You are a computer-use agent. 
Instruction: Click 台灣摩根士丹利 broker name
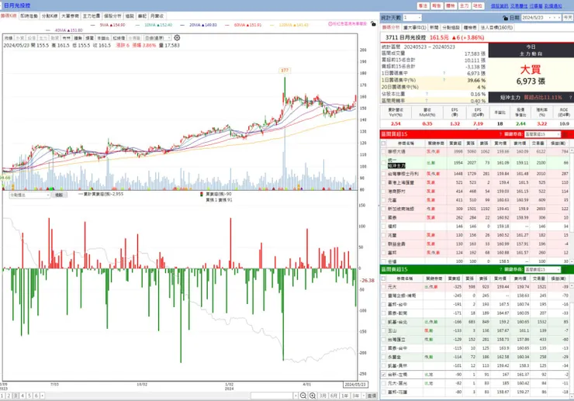point(403,174)
